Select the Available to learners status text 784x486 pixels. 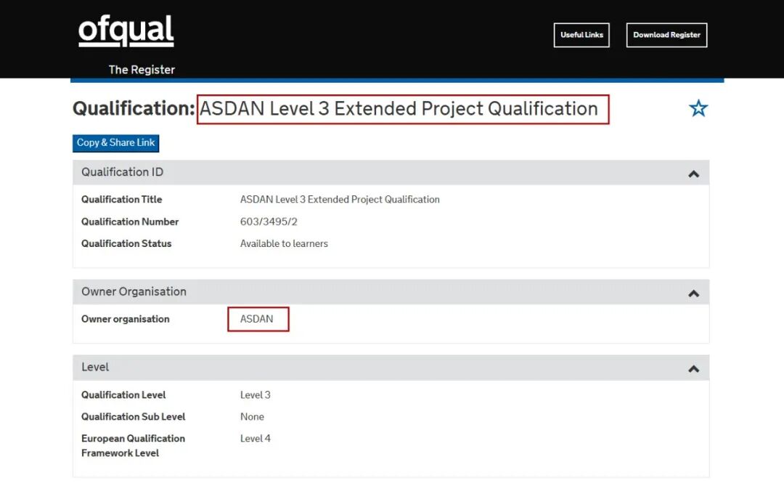pos(283,243)
